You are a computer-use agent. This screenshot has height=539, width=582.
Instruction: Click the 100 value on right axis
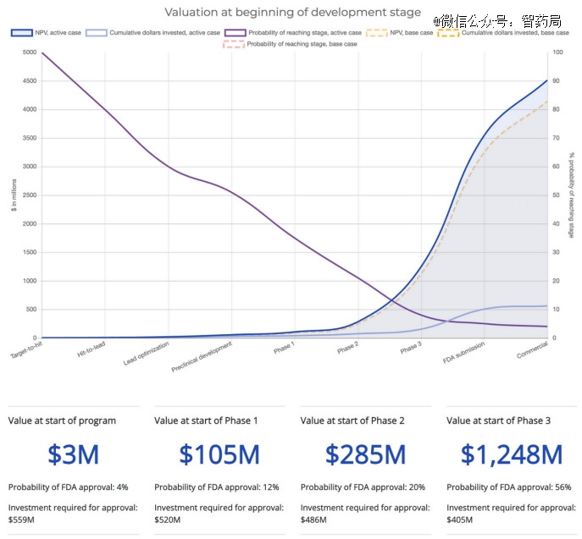558,52
